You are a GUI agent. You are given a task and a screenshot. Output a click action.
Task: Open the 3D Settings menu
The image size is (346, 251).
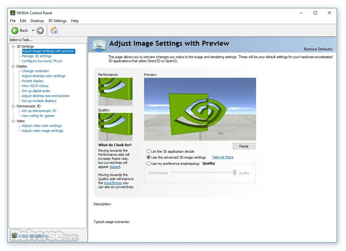(x=57, y=21)
